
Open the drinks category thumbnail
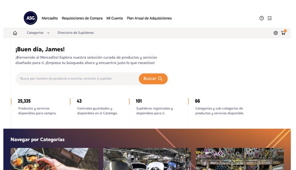click(54, 159)
